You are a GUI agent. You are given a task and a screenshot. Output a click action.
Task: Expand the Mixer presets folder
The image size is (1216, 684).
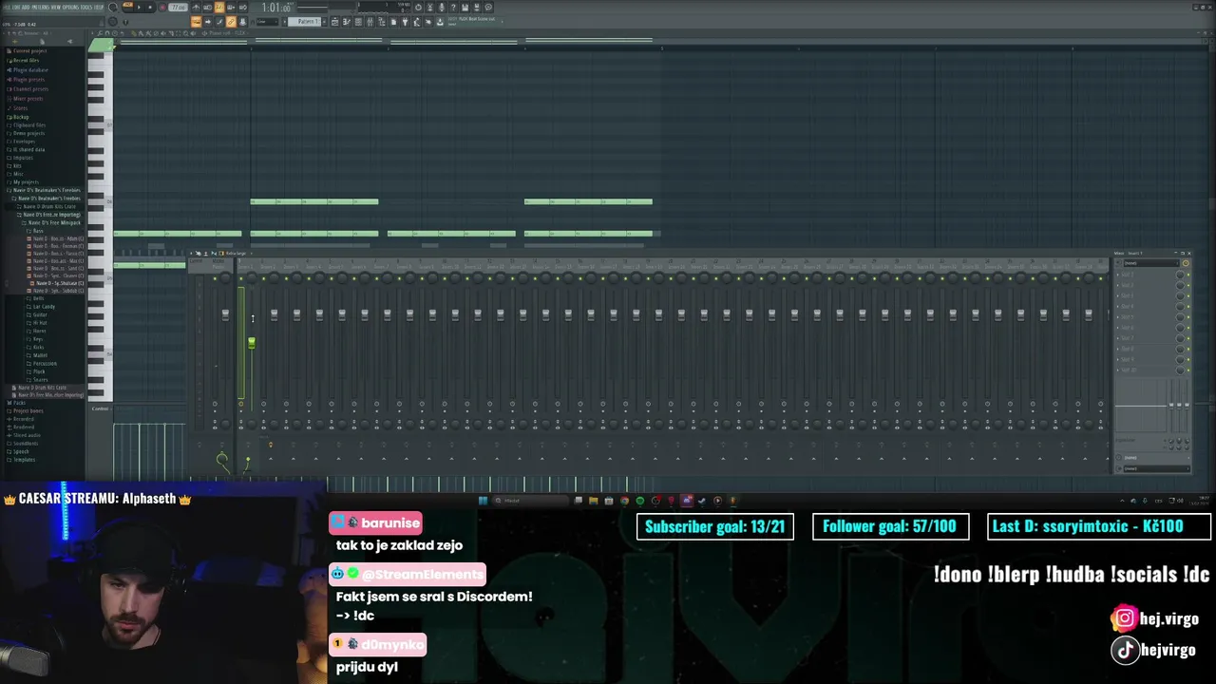[28, 99]
